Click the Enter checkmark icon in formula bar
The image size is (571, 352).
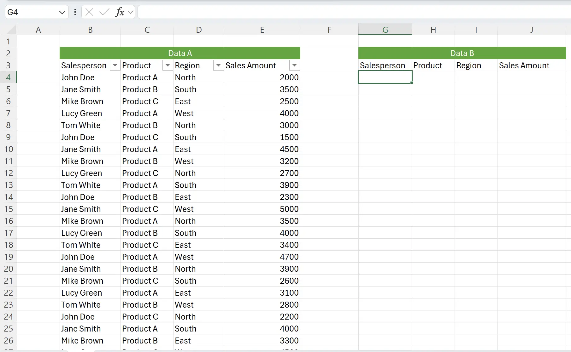[x=104, y=12]
